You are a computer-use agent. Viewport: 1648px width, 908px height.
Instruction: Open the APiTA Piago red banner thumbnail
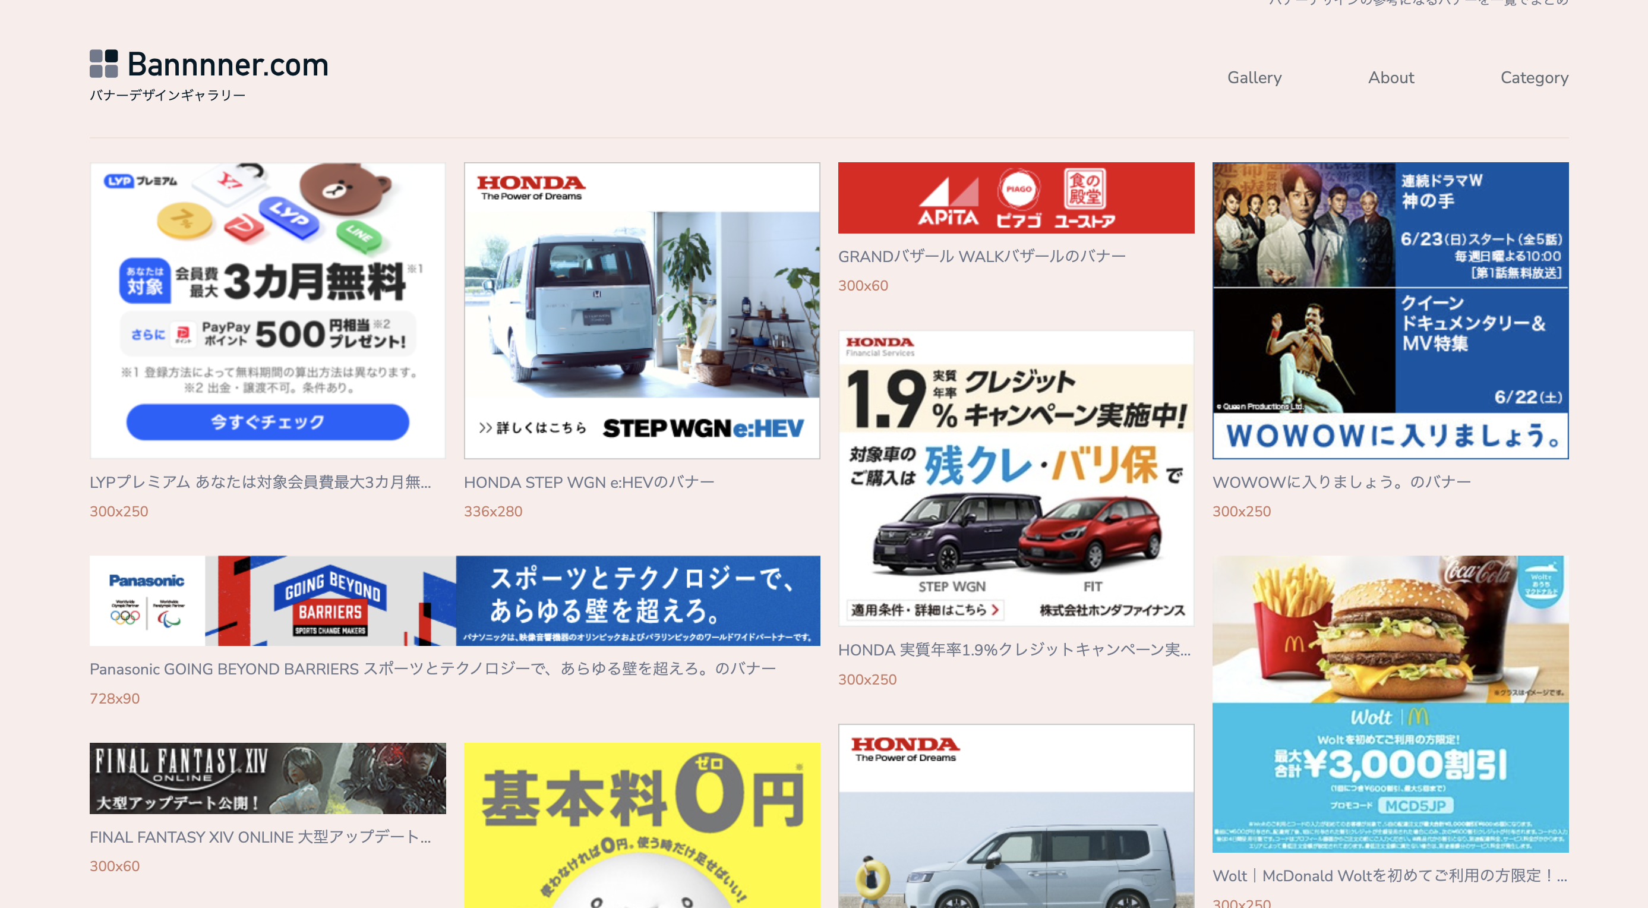coord(1016,198)
